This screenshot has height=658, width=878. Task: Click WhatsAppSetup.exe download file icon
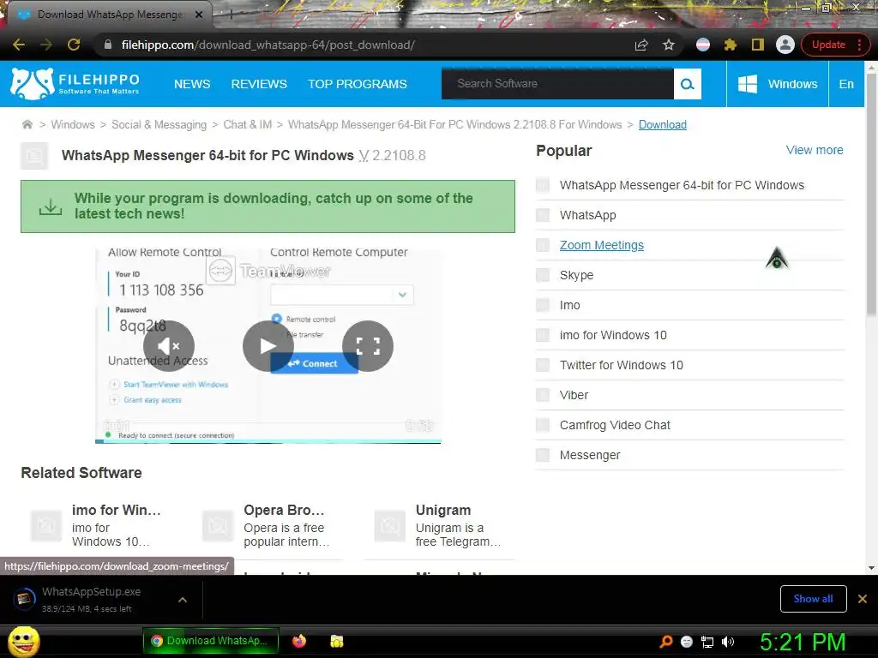tap(24, 599)
